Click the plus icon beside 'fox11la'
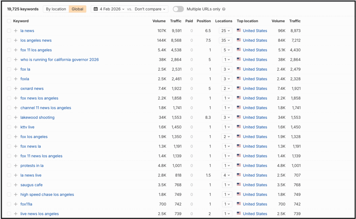Screen dimensions: 356x219 (15, 204)
